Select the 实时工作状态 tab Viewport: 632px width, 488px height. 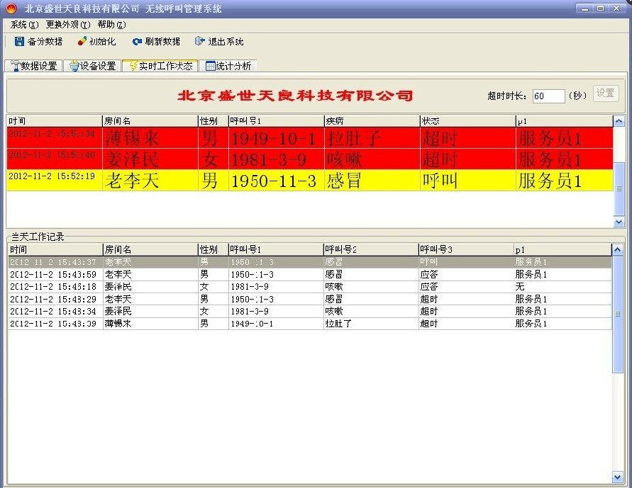(160, 66)
